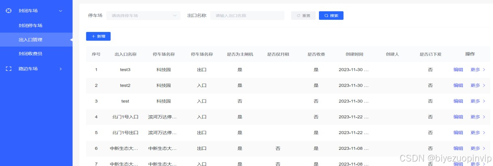The width and height of the screenshot is (493, 166).
Task: Open the 路边车场 menu
Action: 36,69
